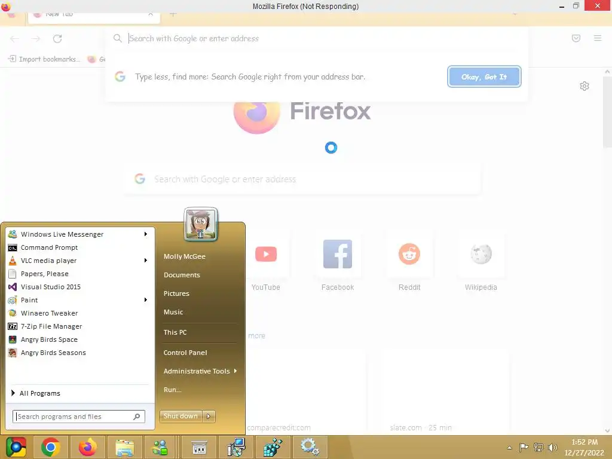The image size is (612, 459).
Task: Expand VLC media player jump list arrow
Action: 146,261
